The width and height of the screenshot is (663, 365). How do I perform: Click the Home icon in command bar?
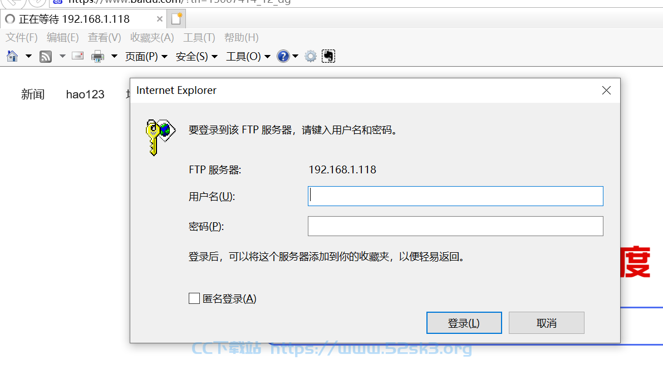tap(12, 56)
